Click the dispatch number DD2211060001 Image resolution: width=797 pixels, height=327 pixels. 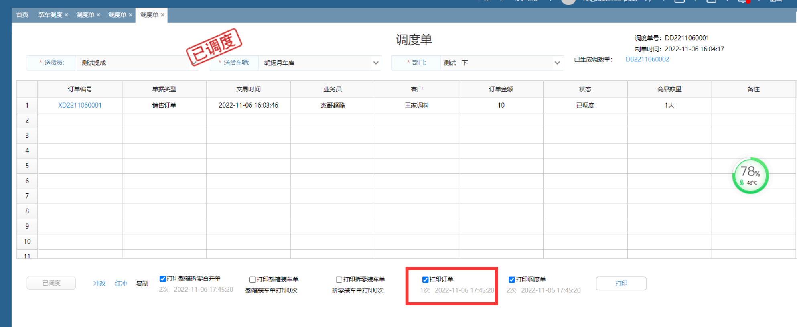click(x=687, y=38)
